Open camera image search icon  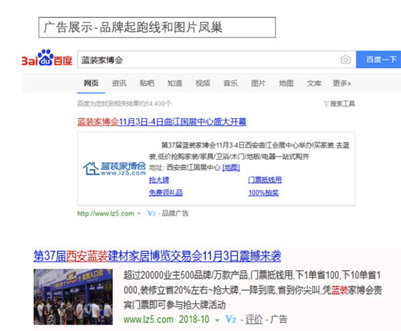click(346, 60)
